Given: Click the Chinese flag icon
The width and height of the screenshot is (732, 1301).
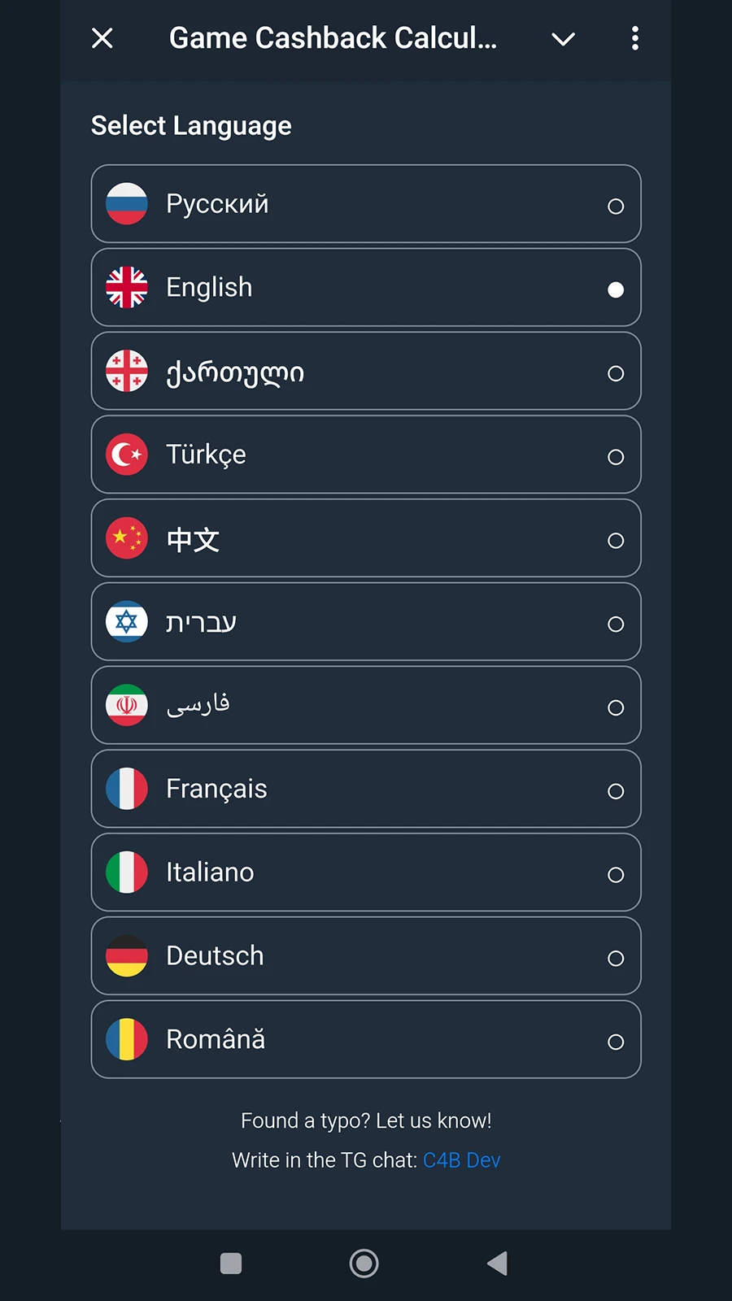Looking at the screenshot, I should 127,538.
